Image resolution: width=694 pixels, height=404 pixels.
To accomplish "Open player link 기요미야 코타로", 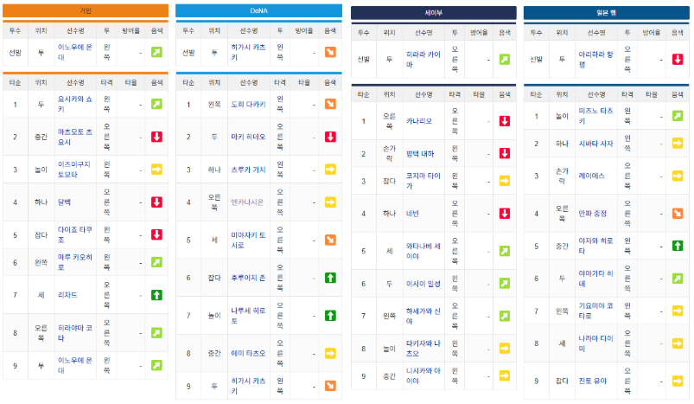I will tap(595, 311).
